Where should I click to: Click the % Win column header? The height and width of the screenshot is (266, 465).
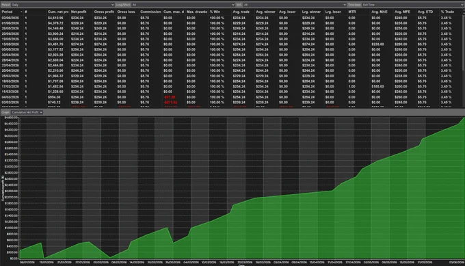[220, 12]
